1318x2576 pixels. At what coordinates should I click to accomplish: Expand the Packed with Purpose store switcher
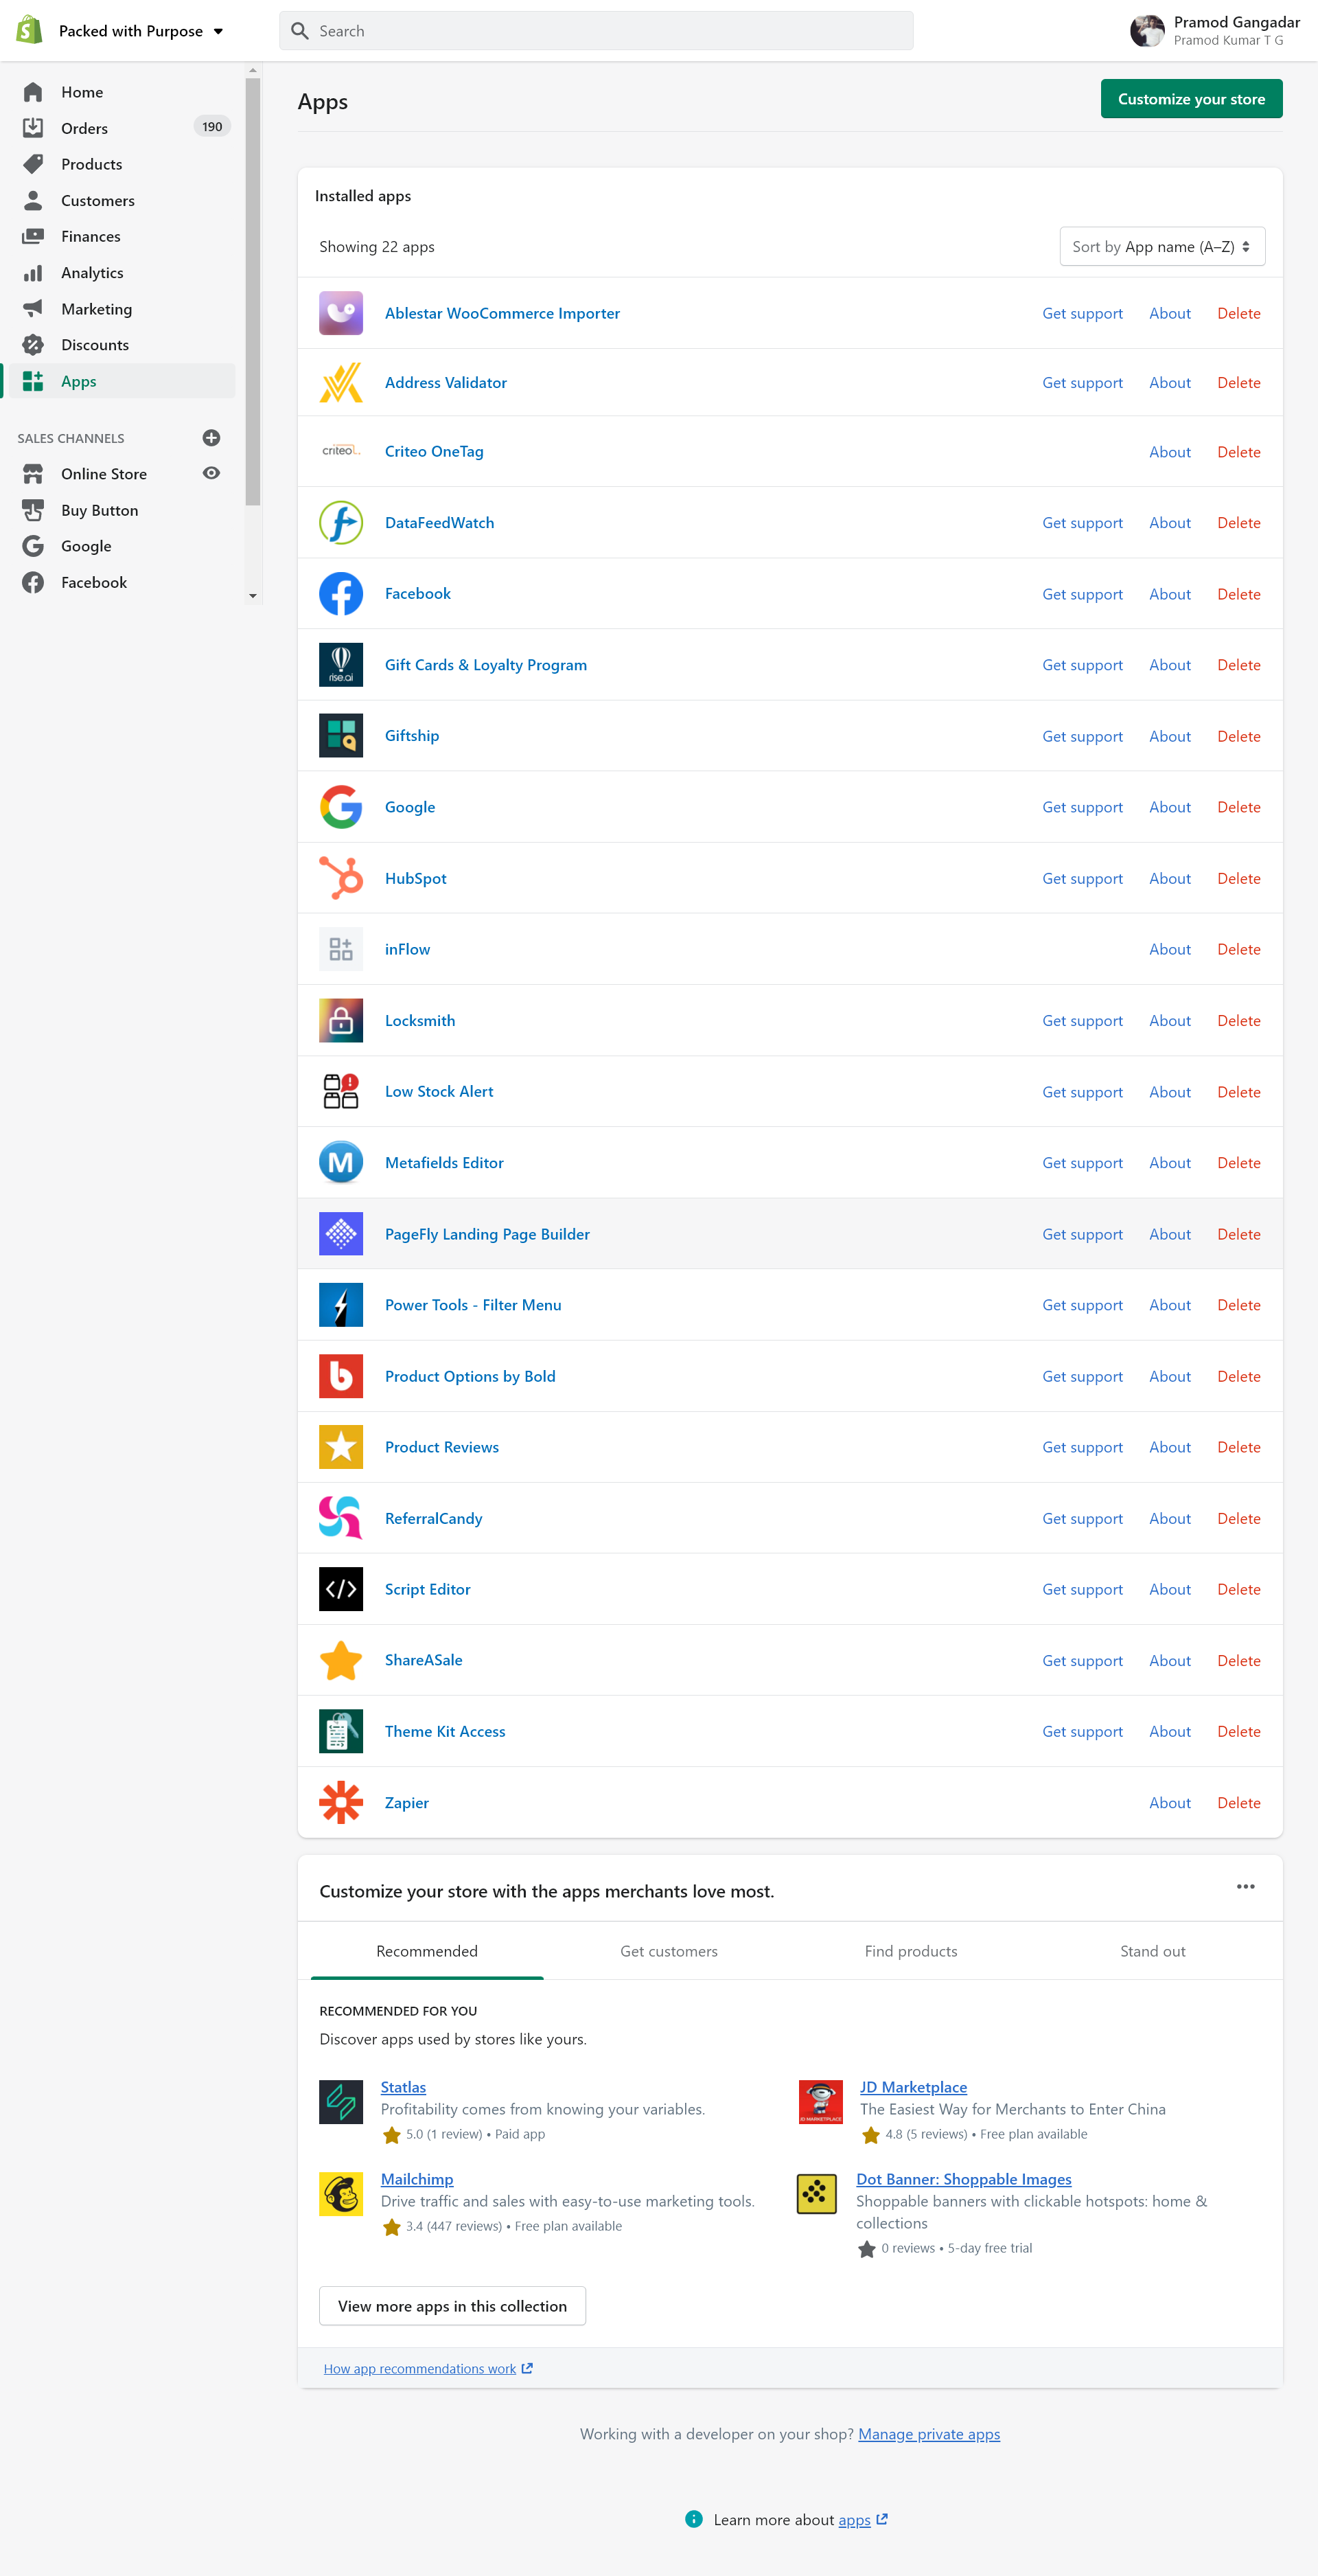[140, 31]
